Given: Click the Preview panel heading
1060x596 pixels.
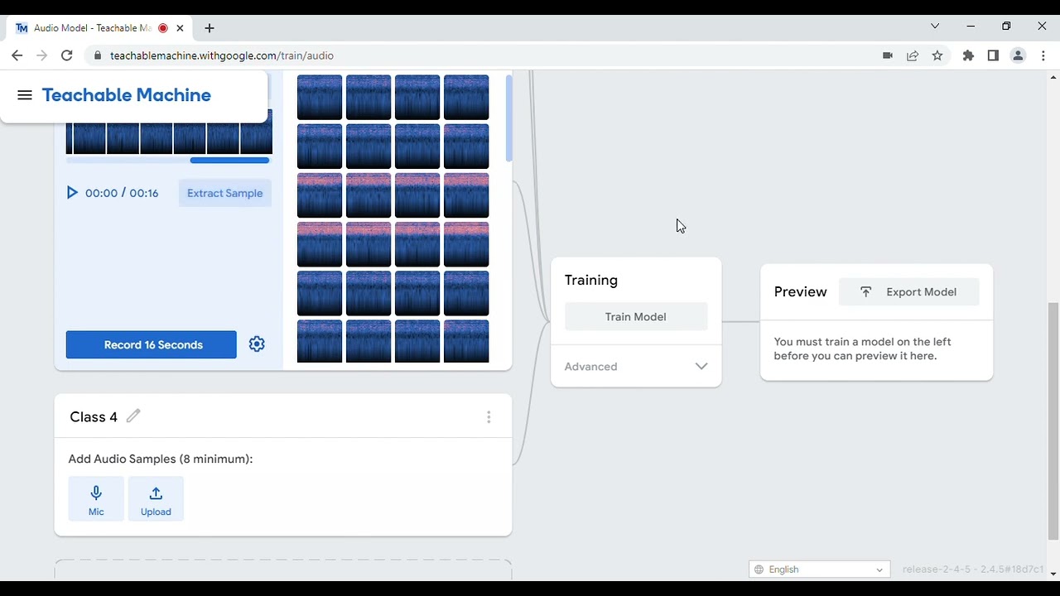Looking at the screenshot, I should click(801, 292).
